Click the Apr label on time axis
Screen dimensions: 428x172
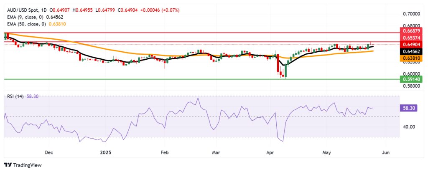pyautogui.click(x=270, y=152)
